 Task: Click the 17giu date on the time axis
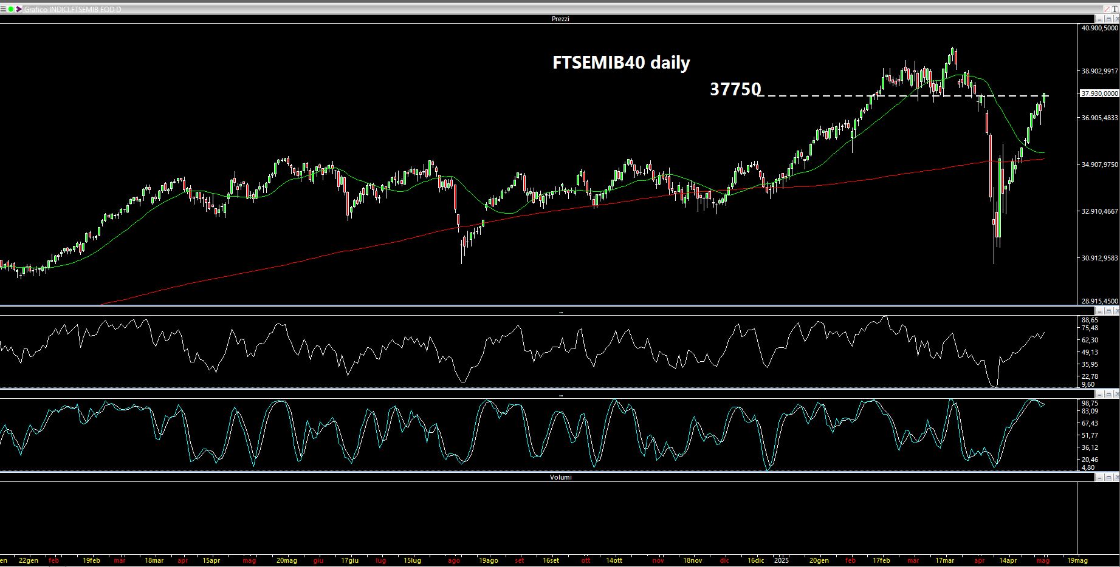(x=349, y=560)
